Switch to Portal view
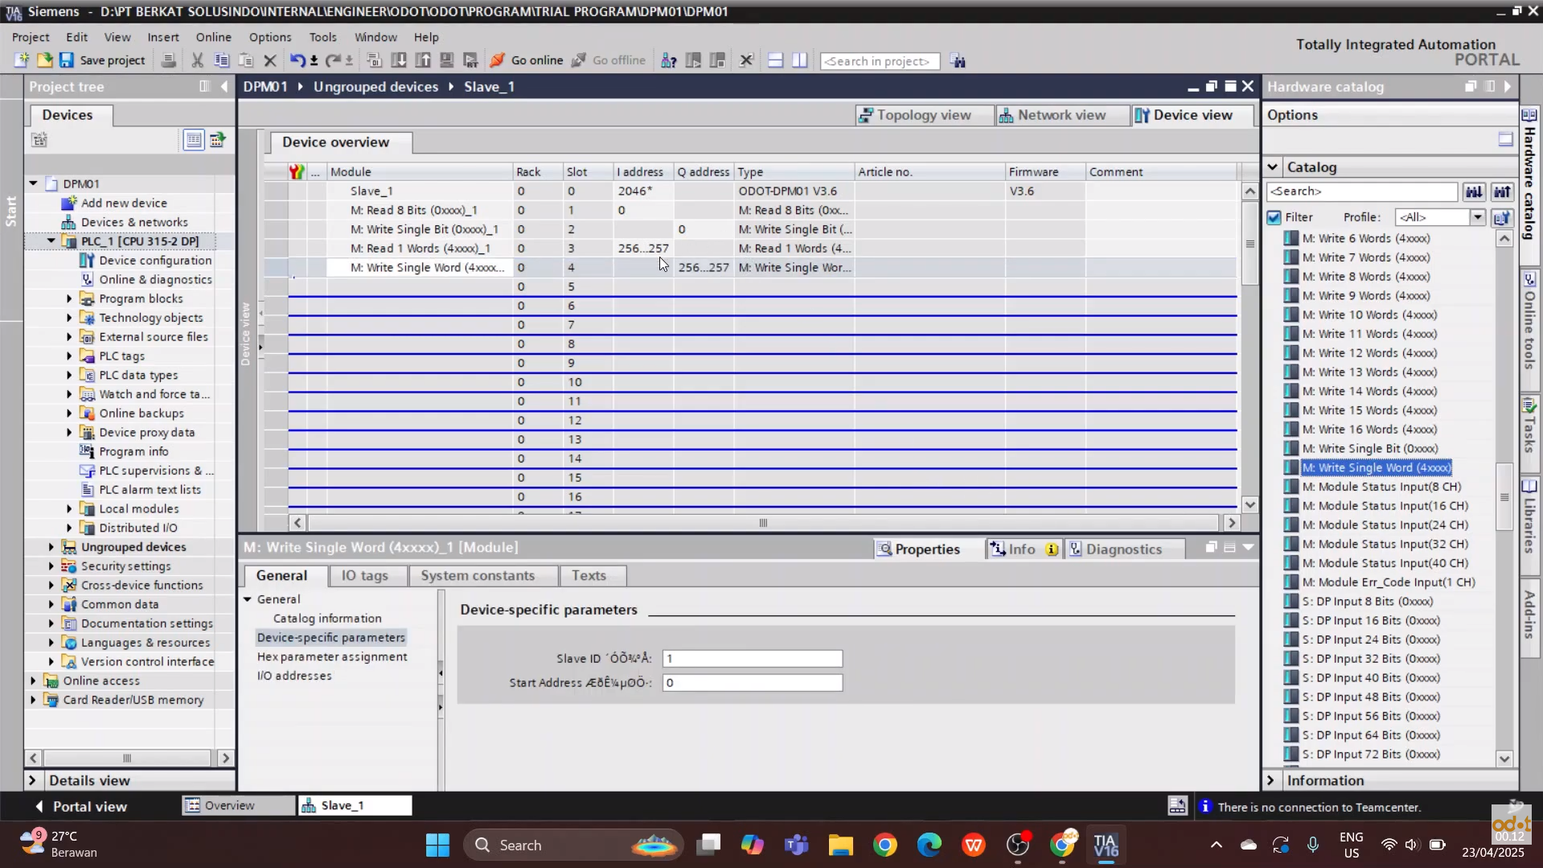Viewport: 1543px width, 868px height. pos(80,806)
